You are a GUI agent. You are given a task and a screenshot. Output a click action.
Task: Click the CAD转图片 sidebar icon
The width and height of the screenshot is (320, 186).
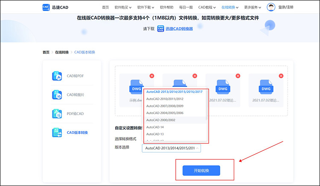point(57,95)
